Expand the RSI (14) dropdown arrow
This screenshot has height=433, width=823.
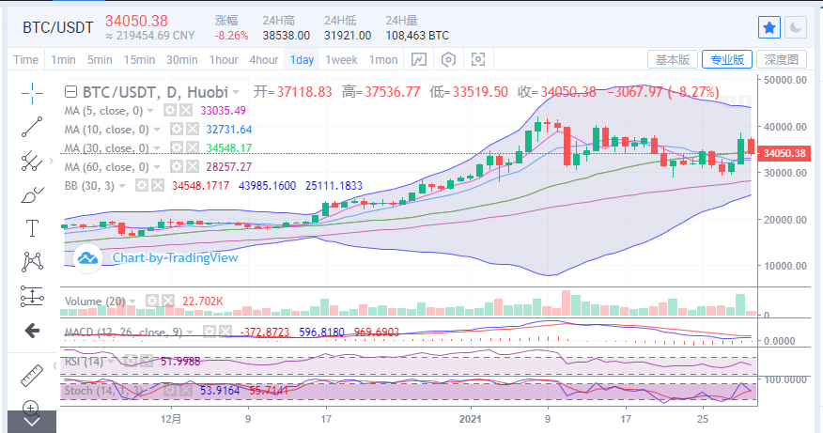111,362
